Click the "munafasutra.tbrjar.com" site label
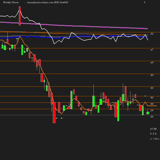The image size is (160, 160). click(x=40, y=2)
